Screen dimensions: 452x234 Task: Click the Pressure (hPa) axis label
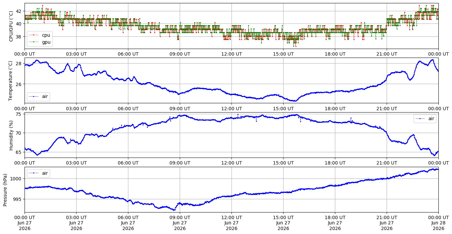[x=5, y=190]
